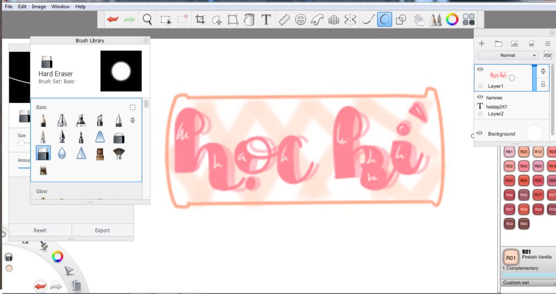Select the Zoom magnifier tool

point(147,19)
